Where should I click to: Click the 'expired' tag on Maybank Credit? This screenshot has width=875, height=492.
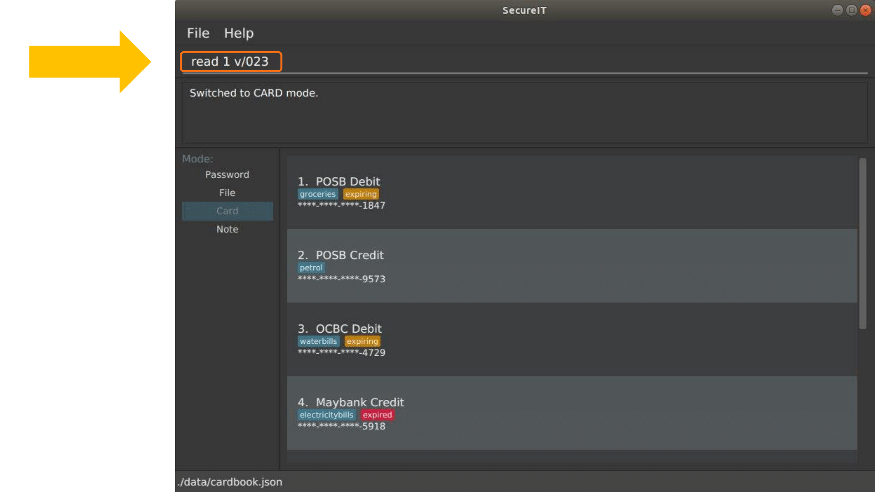pyautogui.click(x=377, y=415)
